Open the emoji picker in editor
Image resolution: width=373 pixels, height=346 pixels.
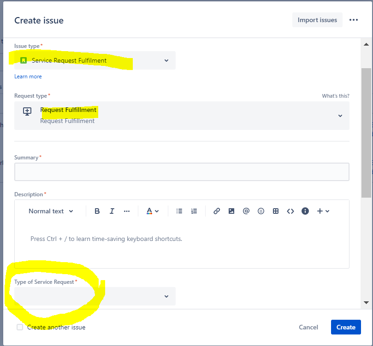(x=261, y=211)
